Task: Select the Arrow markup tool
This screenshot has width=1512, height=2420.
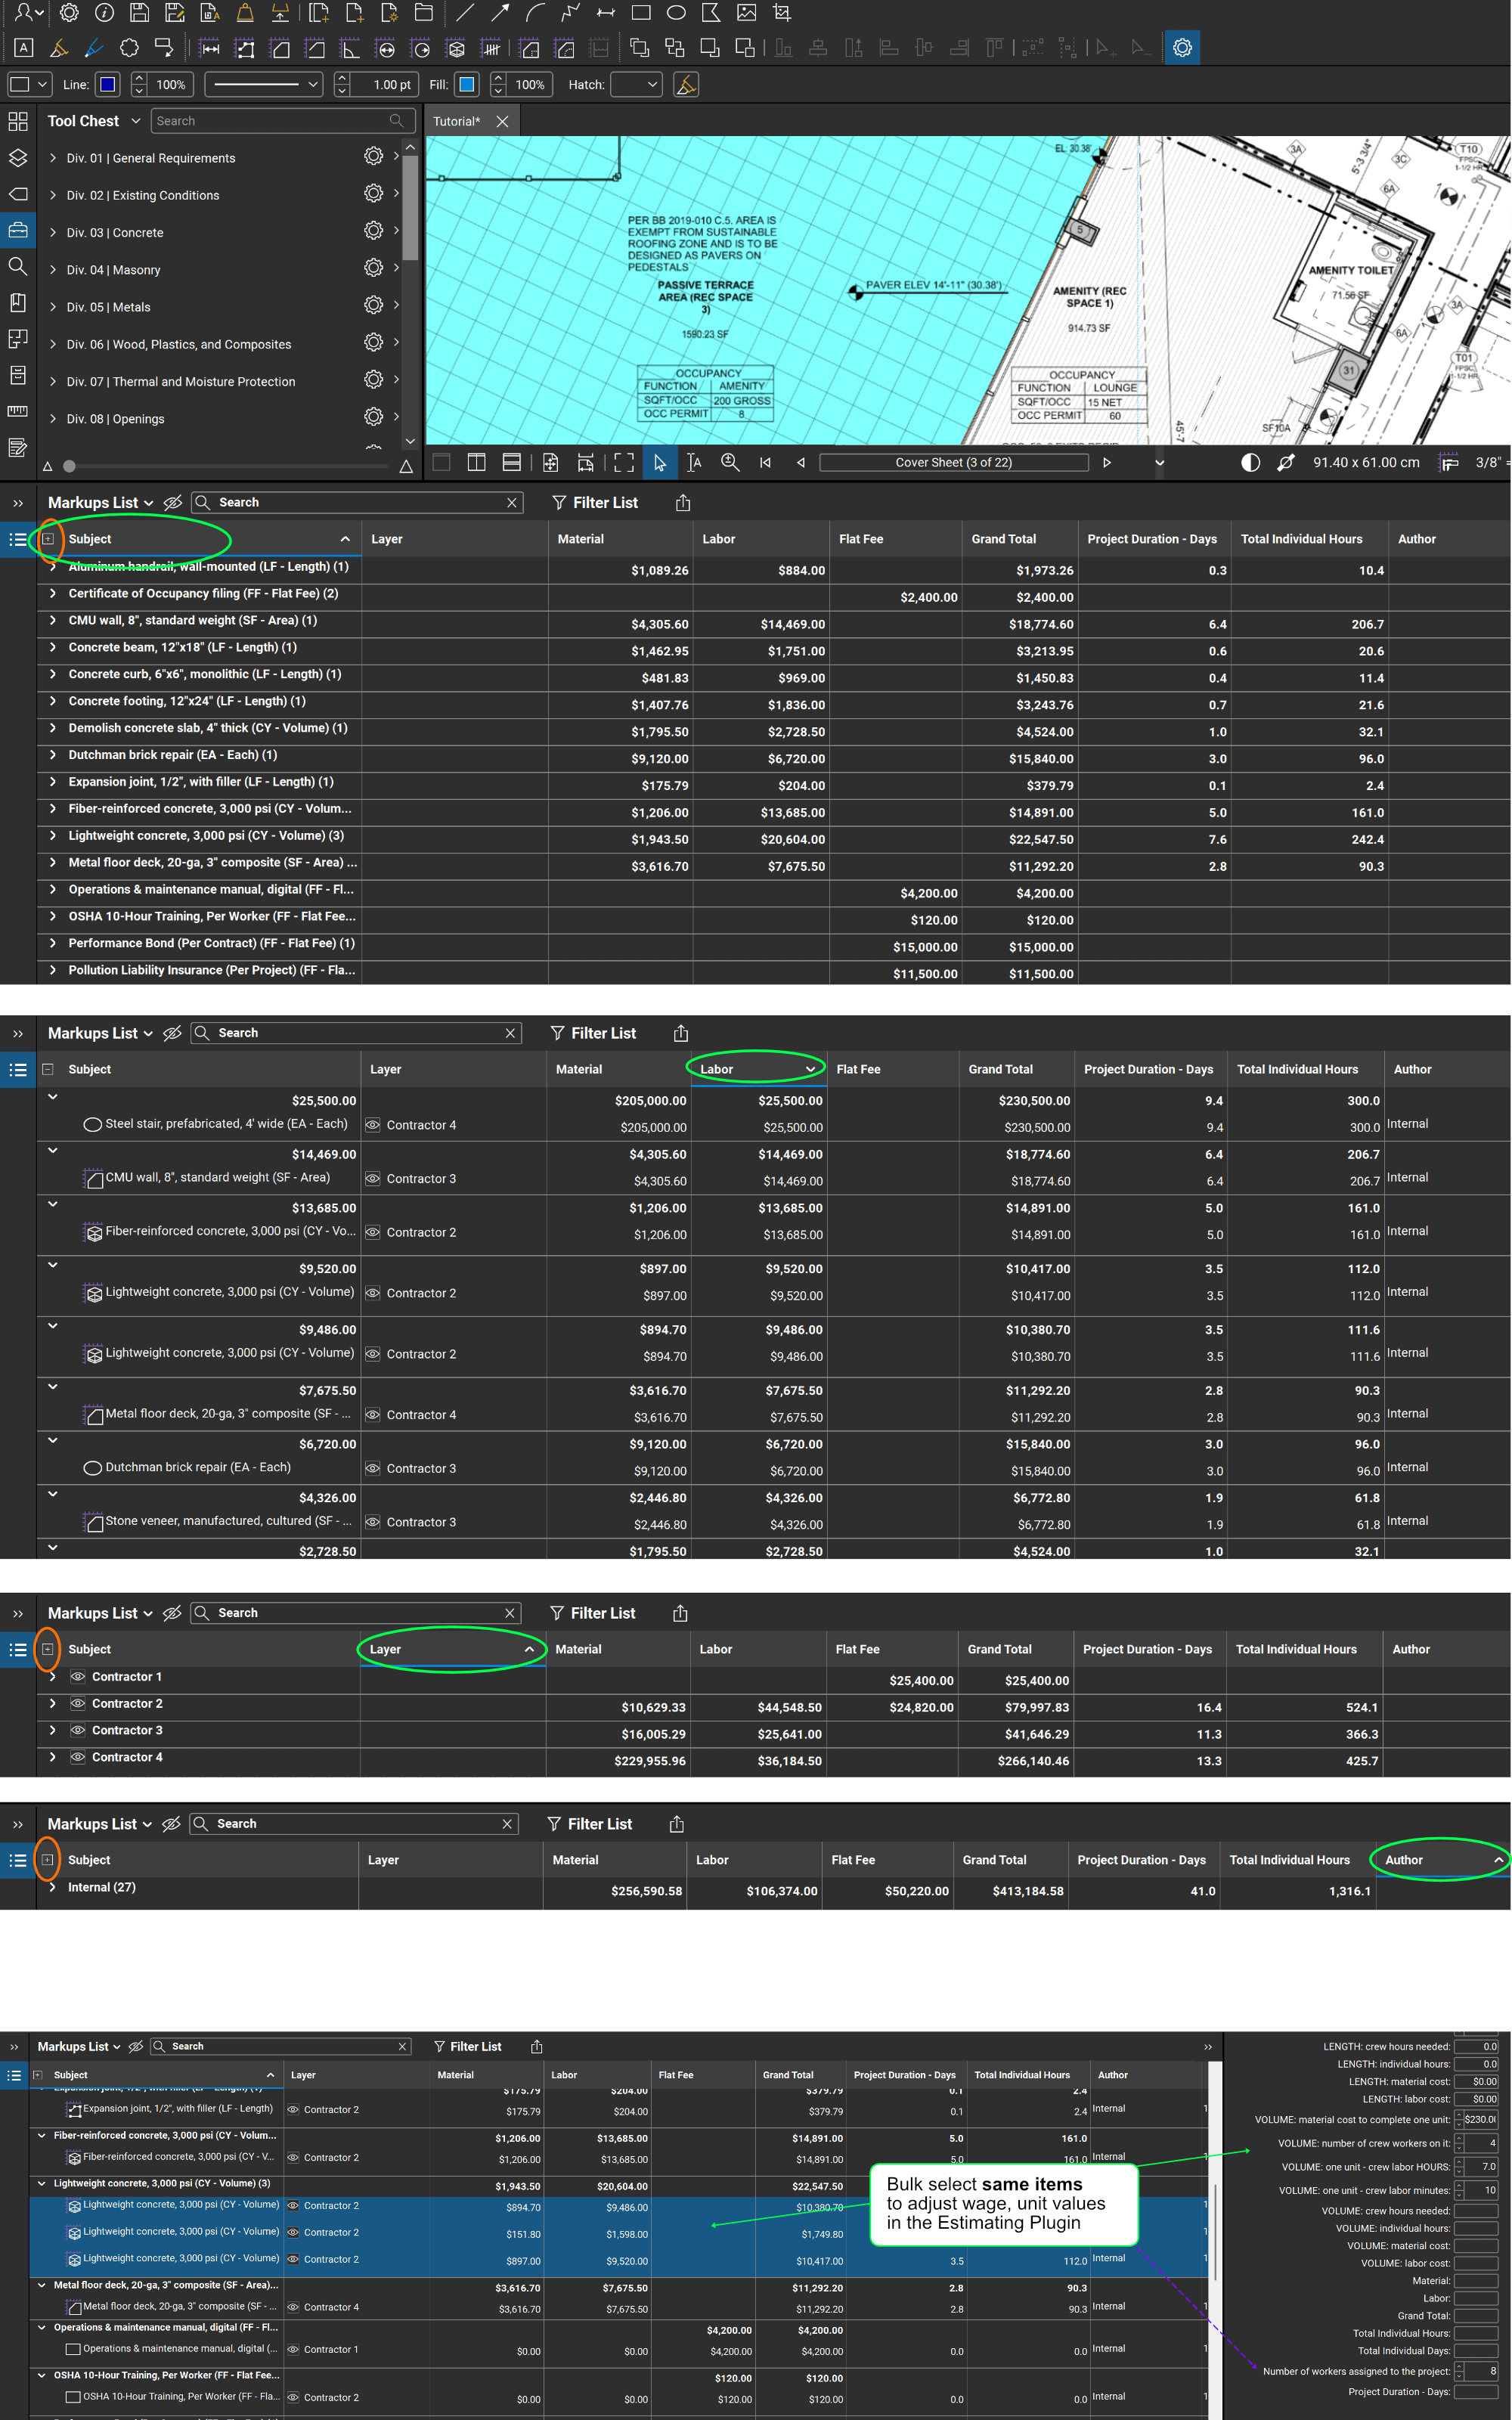Action: 500,13
